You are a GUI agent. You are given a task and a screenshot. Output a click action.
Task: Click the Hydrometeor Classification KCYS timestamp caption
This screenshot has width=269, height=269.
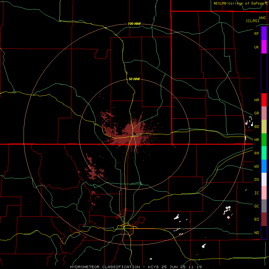pyautogui.click(x=136, y=267)
